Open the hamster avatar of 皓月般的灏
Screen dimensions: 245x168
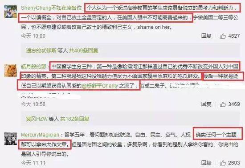11,70
